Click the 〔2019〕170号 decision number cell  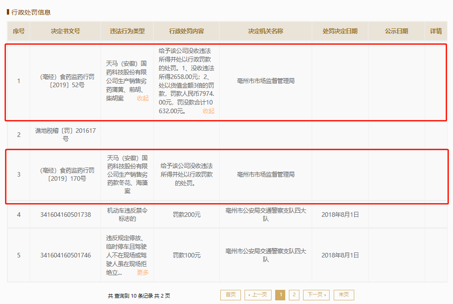[x=65, y=174]
